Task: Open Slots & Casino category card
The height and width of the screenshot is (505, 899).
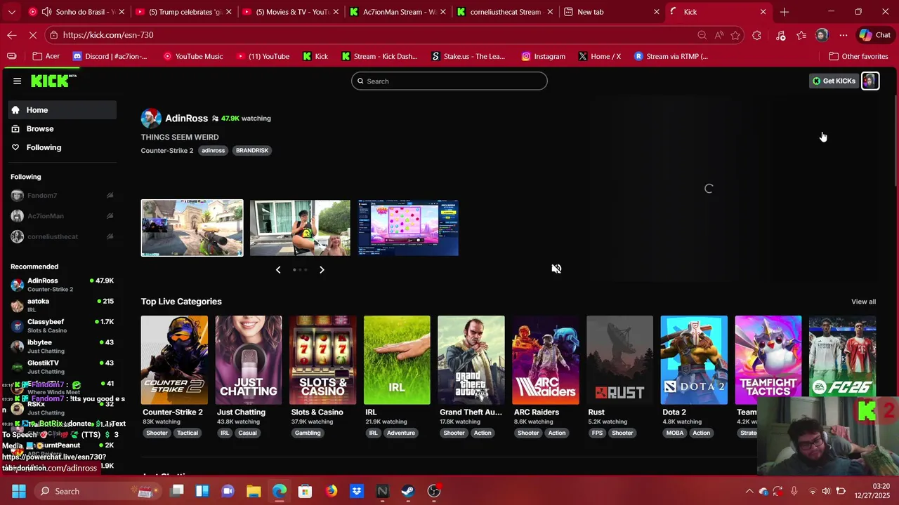Action: click(x=323, y=360)
